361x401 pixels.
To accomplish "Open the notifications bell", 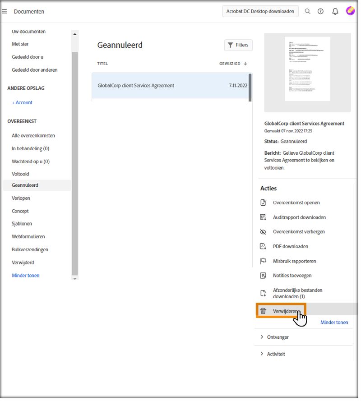I will 335,11.
